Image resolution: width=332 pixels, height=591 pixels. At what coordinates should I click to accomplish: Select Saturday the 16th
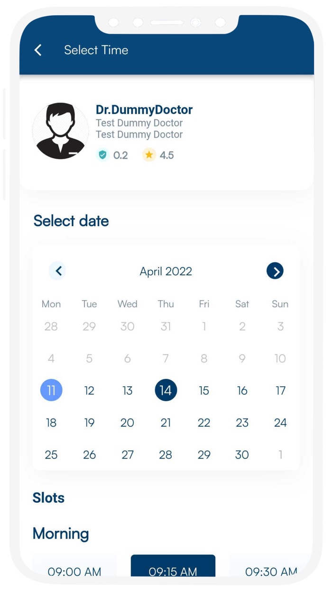[242, 390]
